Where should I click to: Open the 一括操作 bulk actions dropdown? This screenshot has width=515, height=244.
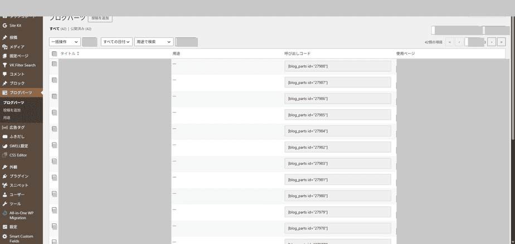click(65, 42)
